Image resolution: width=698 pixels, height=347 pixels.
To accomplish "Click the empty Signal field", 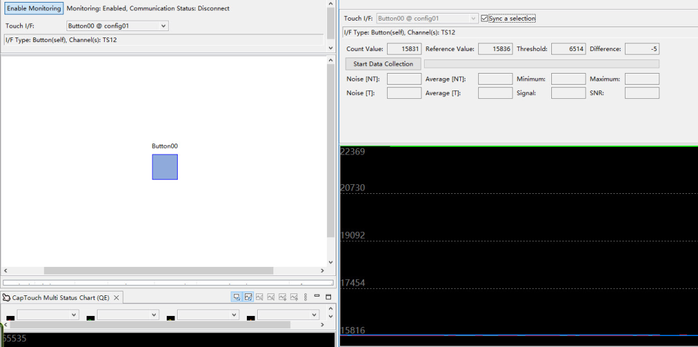I will (x=569, y=93).
